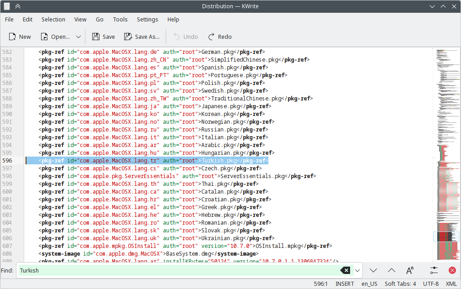Open the Help menu
The image size is (461, 289).
[173, 20]
